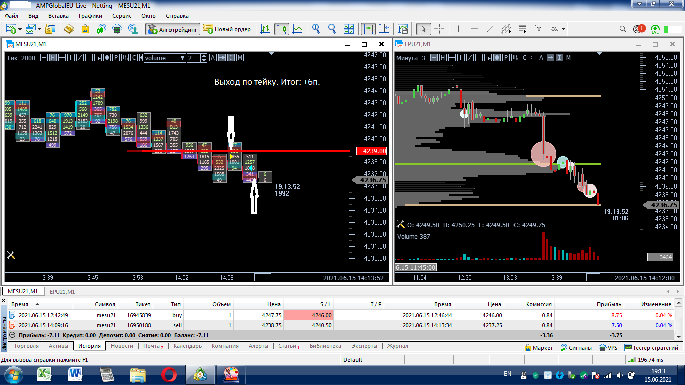Screen dimensions: 685x385
Task: Toggle chart auto scroll
Action: pyautogui.click(x=368, y=29)
